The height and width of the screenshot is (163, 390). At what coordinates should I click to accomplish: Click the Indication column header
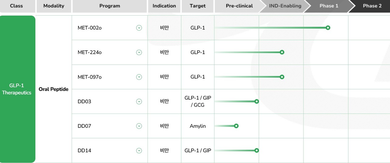click(164, 6)
